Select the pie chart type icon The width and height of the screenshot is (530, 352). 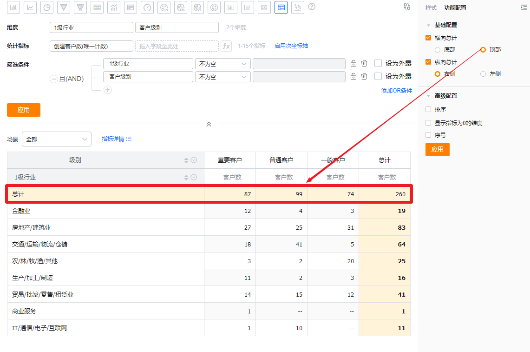pyautogui.click(x=47, y=7)
